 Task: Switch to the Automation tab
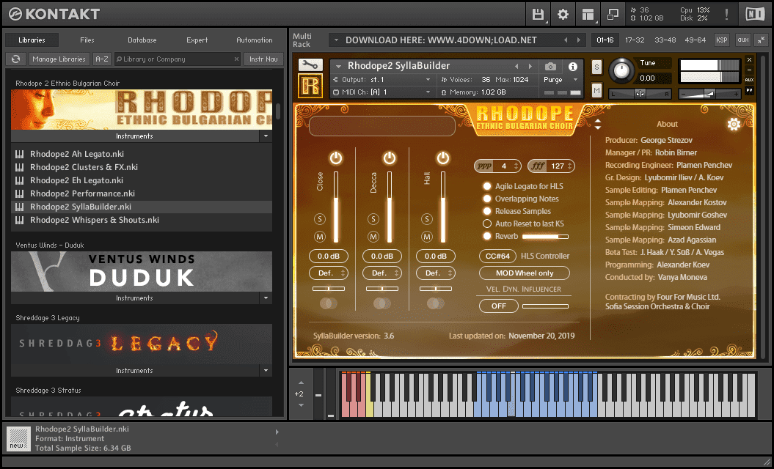tap(255, 40)
